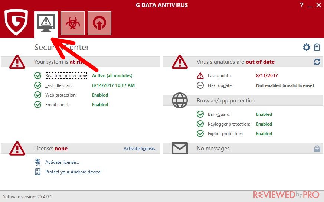Click the system at risk warning icon
This screenshot has height=202, width=324.
17,62
